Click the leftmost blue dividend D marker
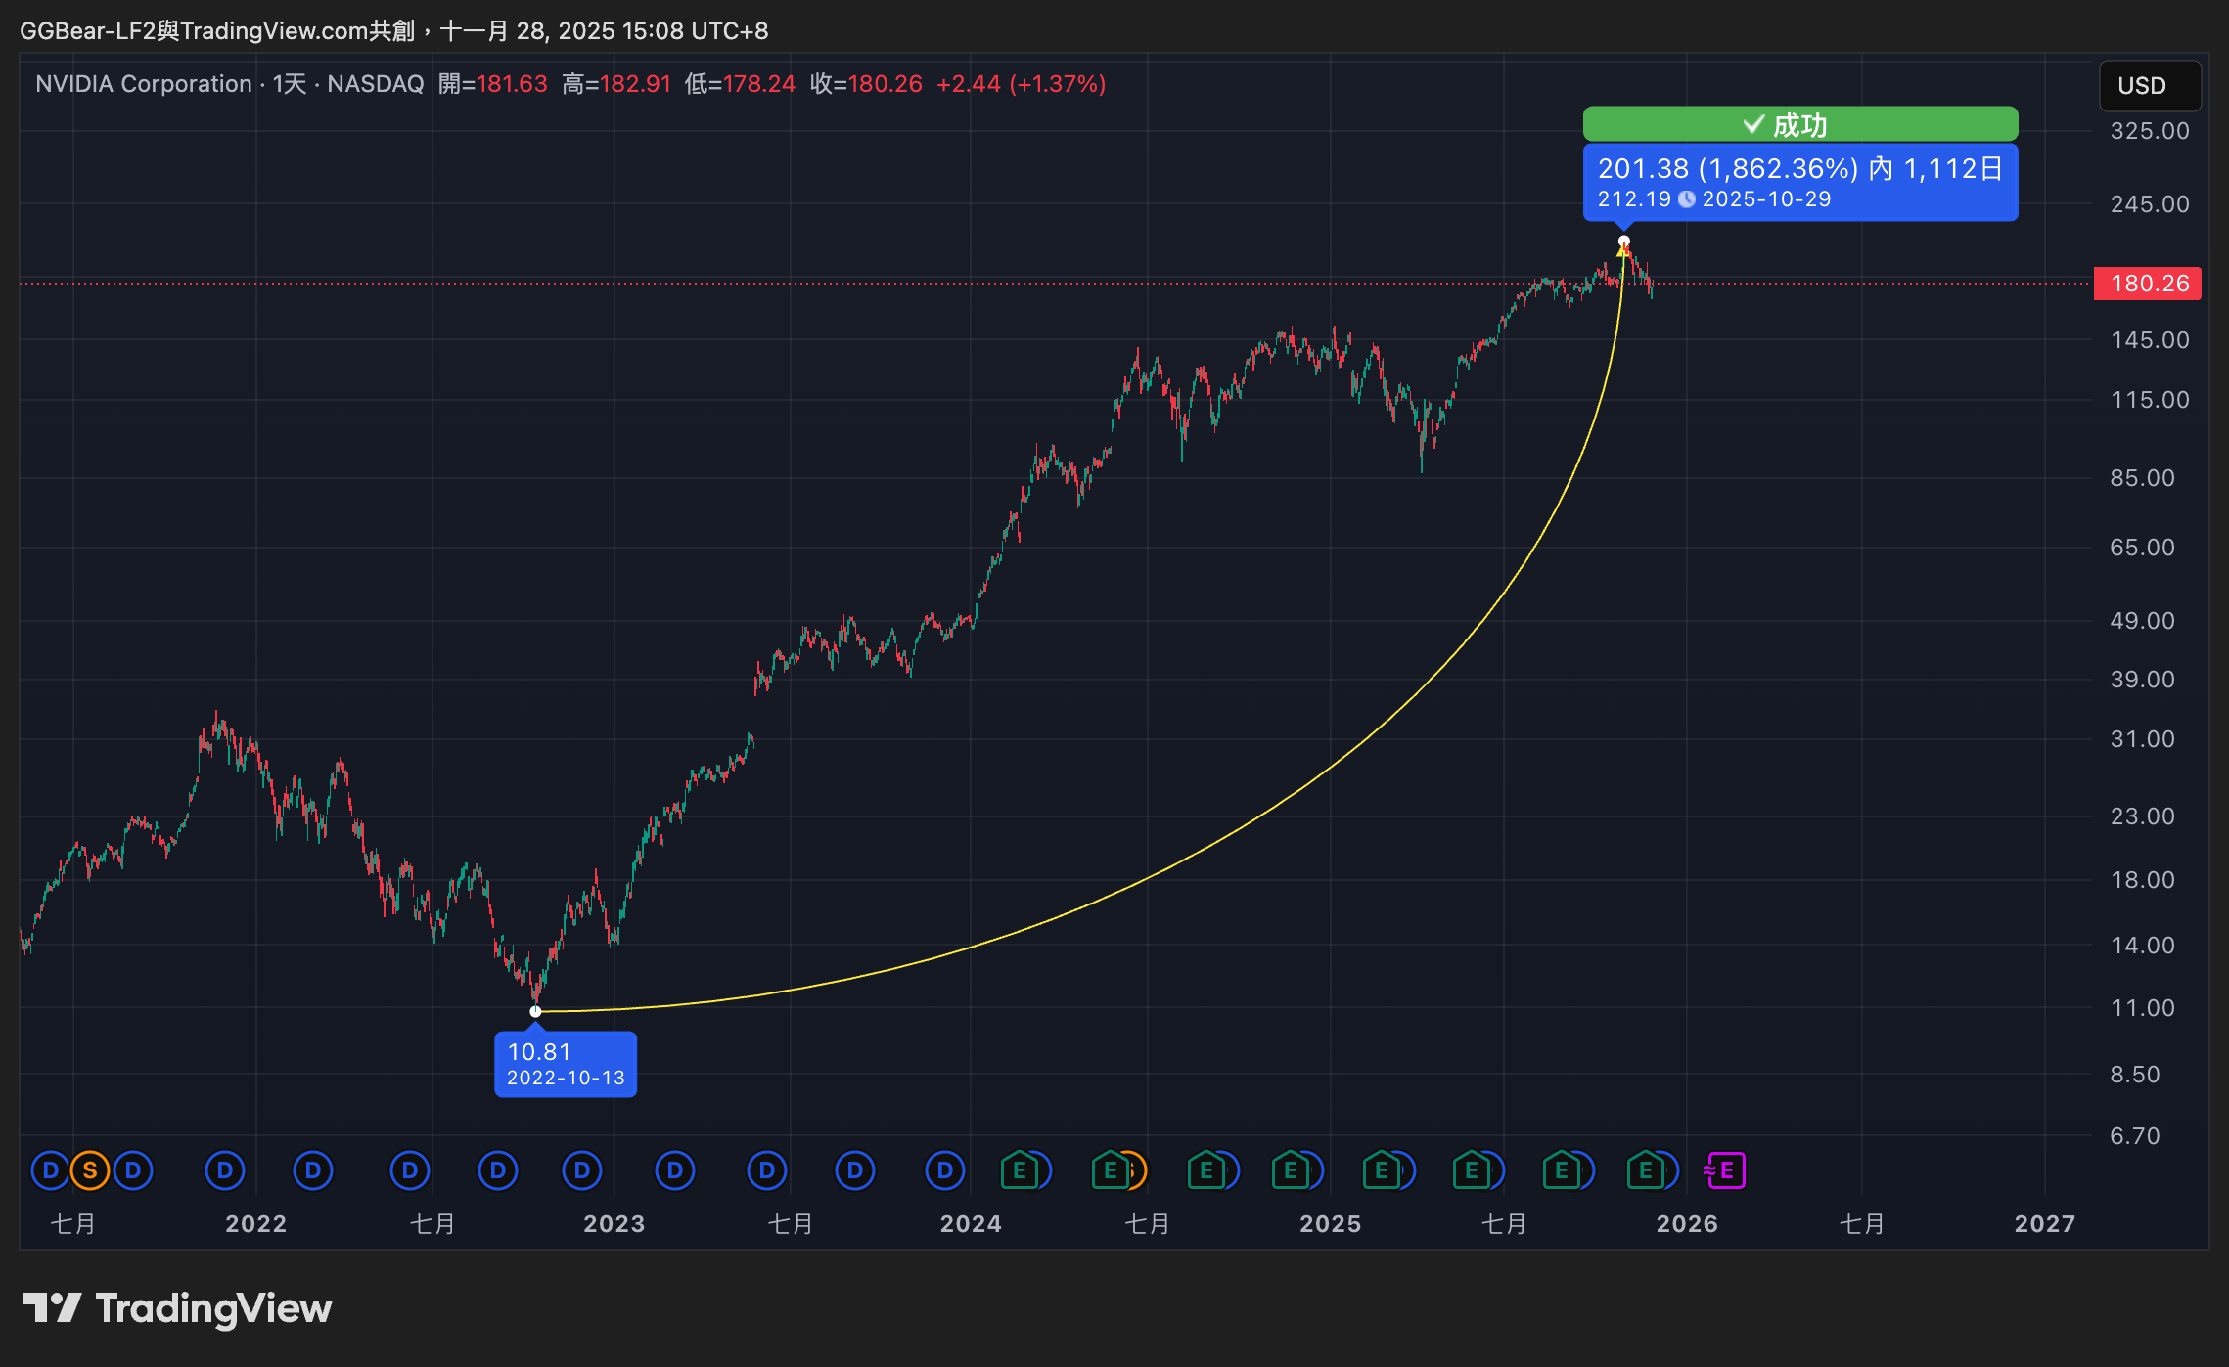The width and height of the screenshot is (2229, 1367). [50, 1169]
